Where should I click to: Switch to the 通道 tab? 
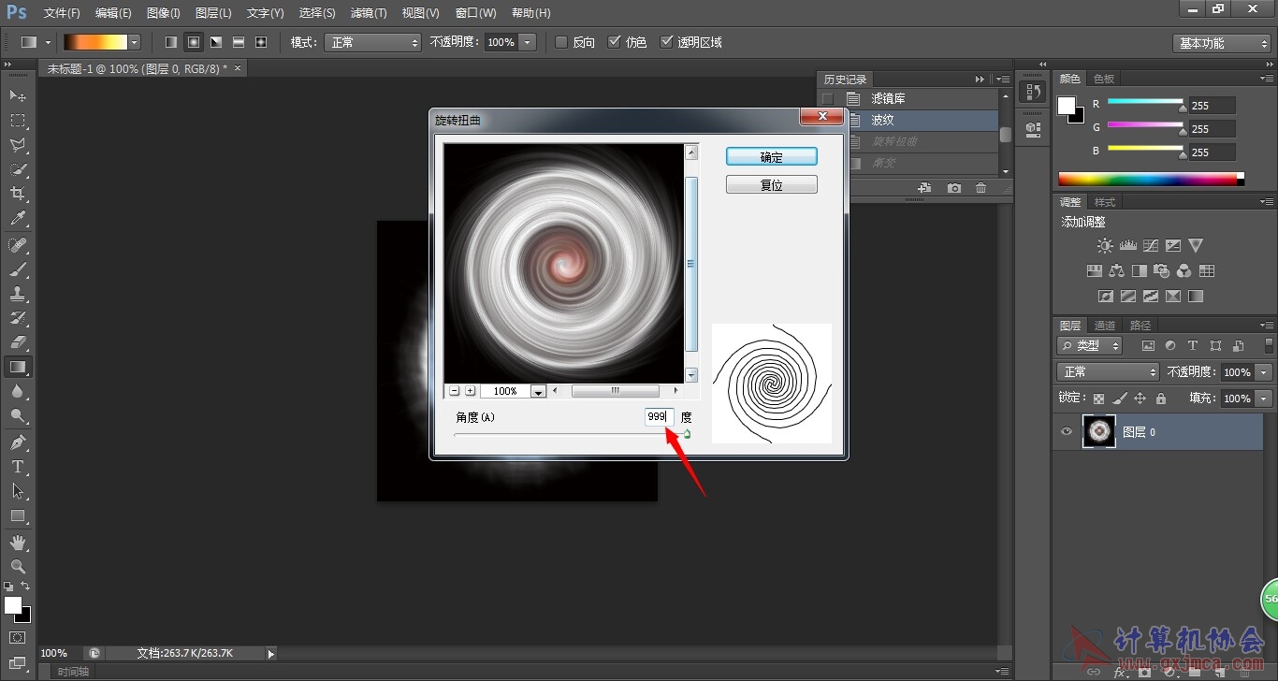point(1105,325)
